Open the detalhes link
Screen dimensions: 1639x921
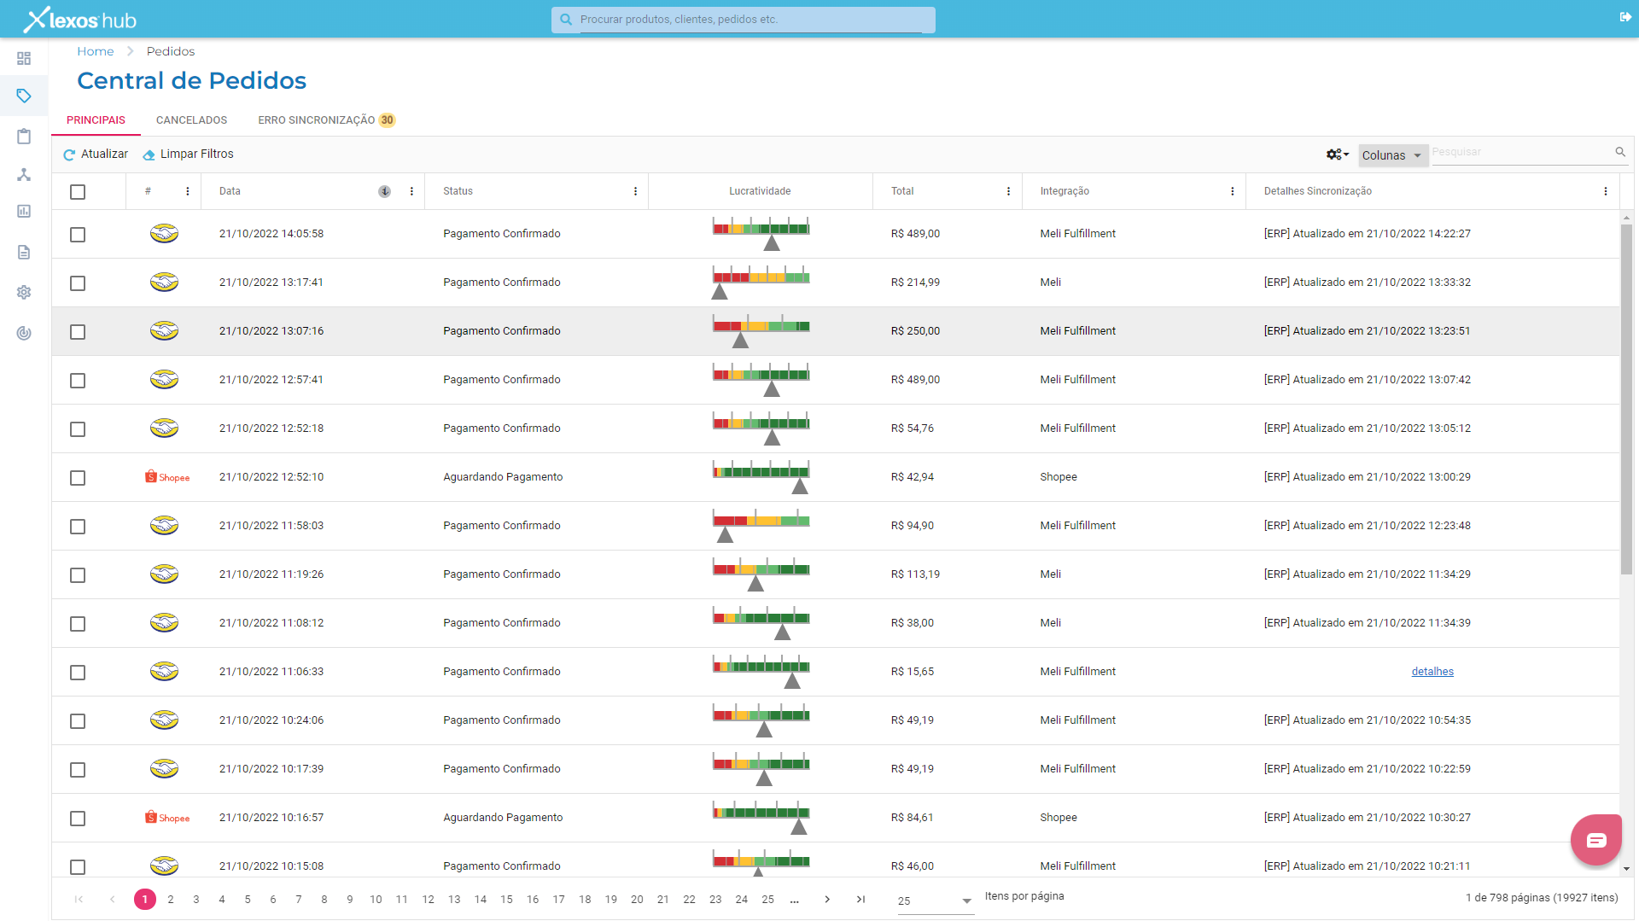1432,672
